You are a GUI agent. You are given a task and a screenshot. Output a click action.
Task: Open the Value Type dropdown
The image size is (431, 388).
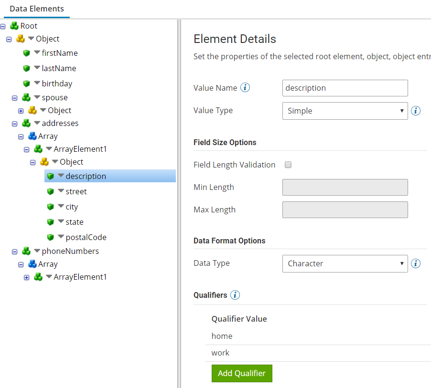(345, 111)
